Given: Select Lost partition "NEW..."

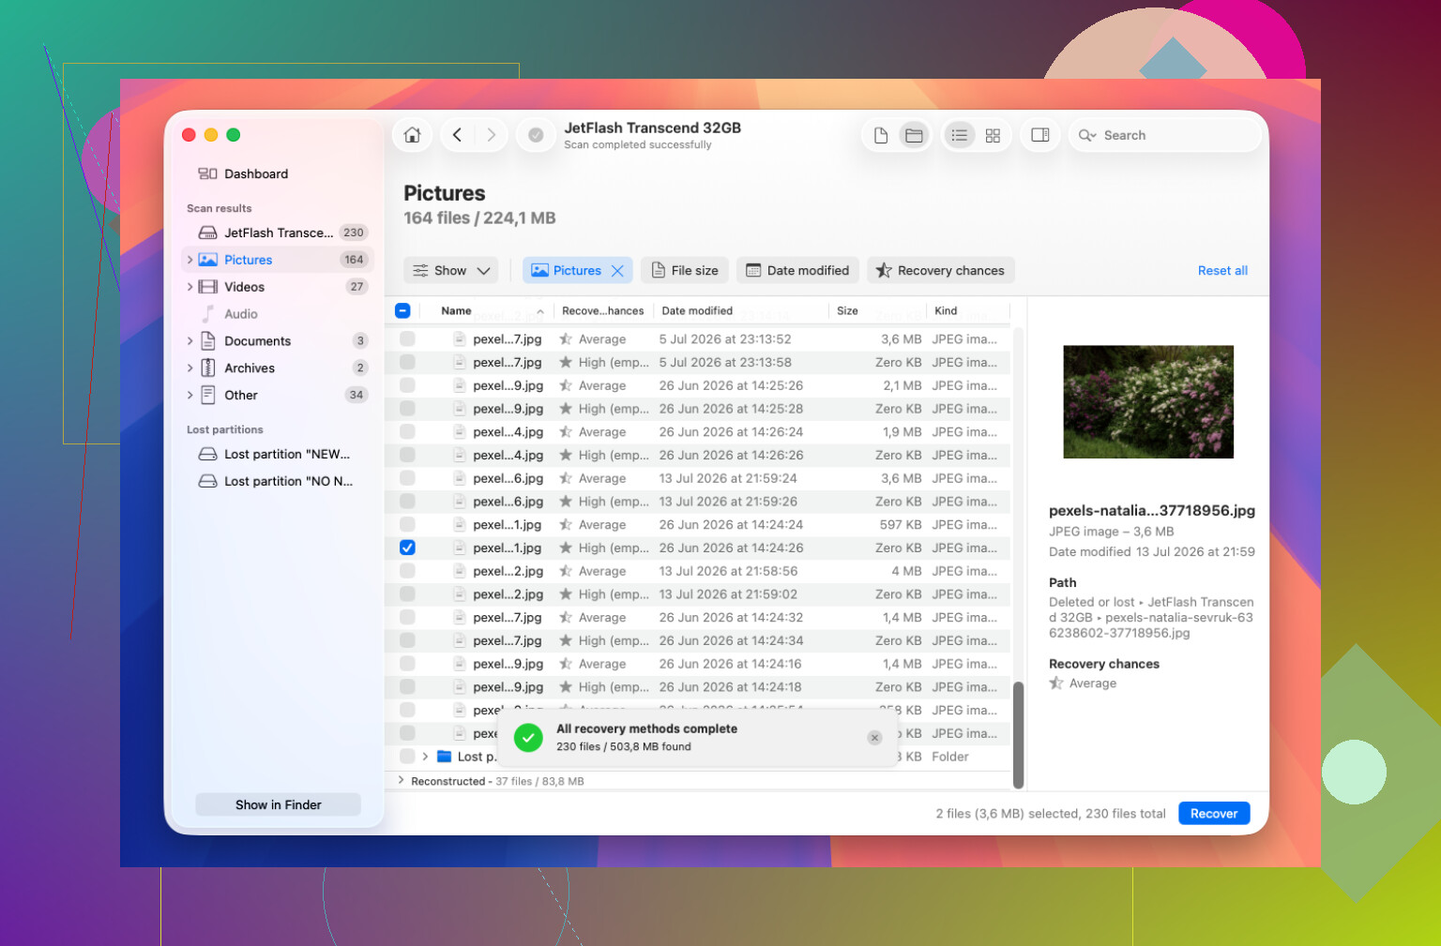Looking at the screenshot, I should 278,454.
